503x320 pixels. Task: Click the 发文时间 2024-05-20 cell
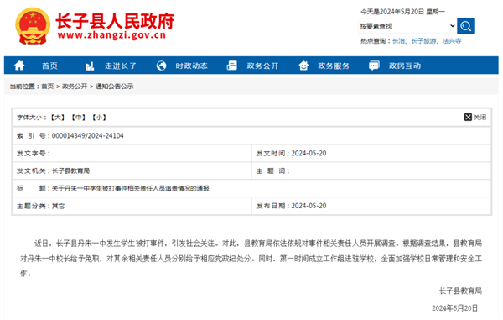371,153
